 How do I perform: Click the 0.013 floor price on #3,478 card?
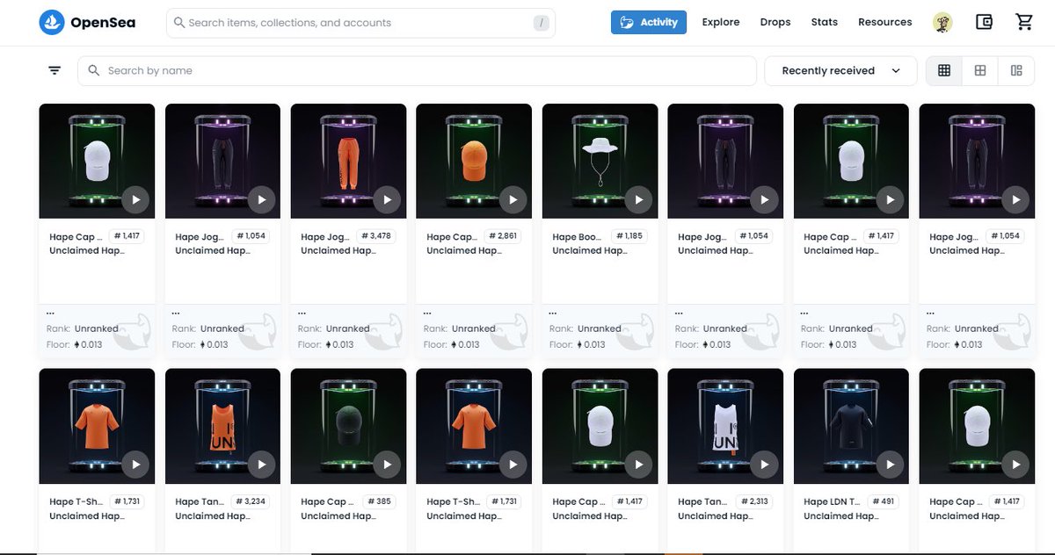pyautogui.click(x=338, y=344)
